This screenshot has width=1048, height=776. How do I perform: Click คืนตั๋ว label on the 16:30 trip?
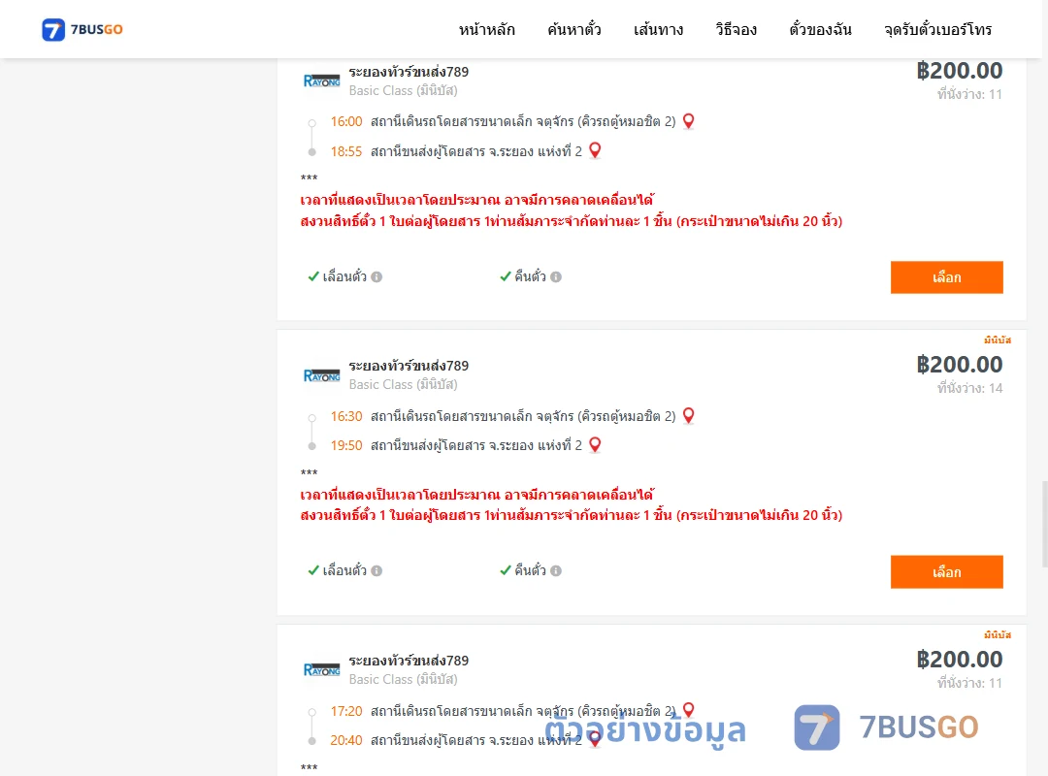[530, 570]
